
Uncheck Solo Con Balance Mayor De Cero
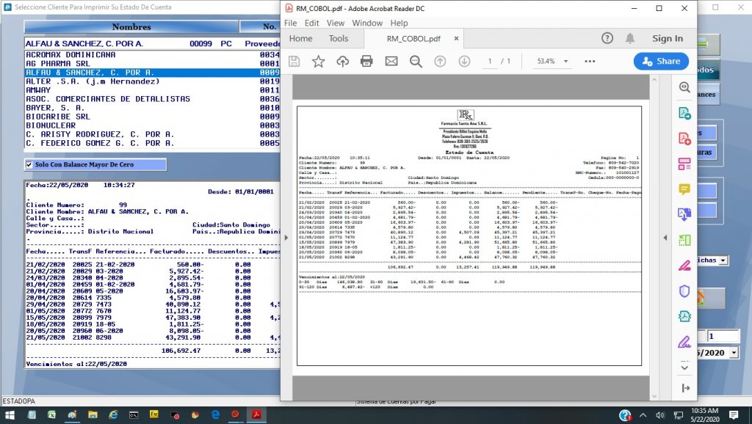pyautogui.click(x=29, y=165)
